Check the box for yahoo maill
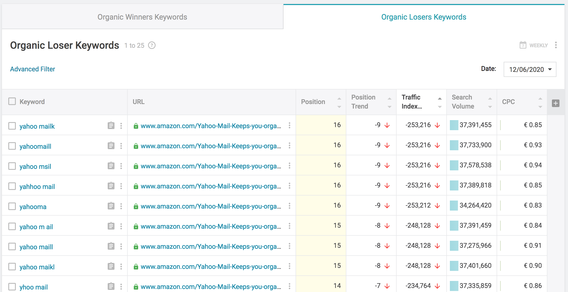Screen dimensions: 568x292 12,247
